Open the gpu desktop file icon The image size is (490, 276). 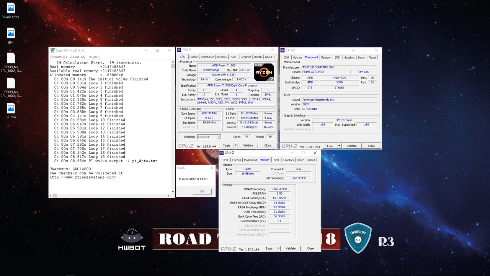11,33
